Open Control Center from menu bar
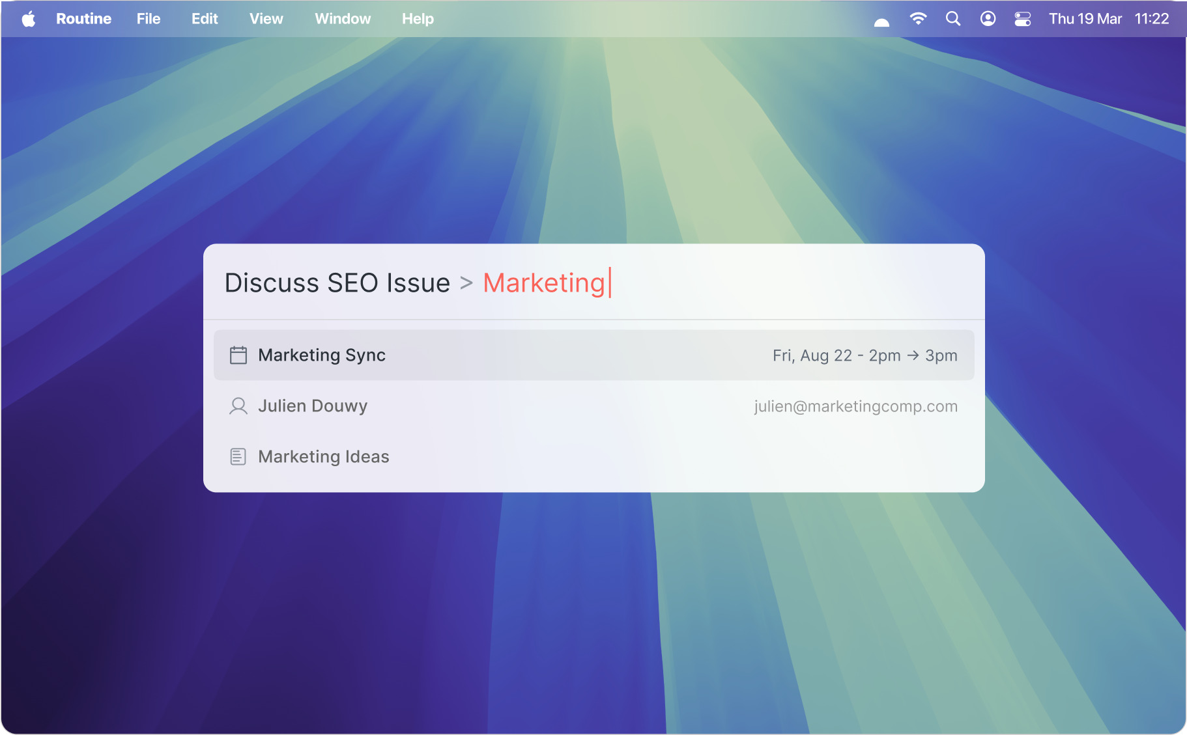Viewport: 1187px width, 735px height. 1023,19
